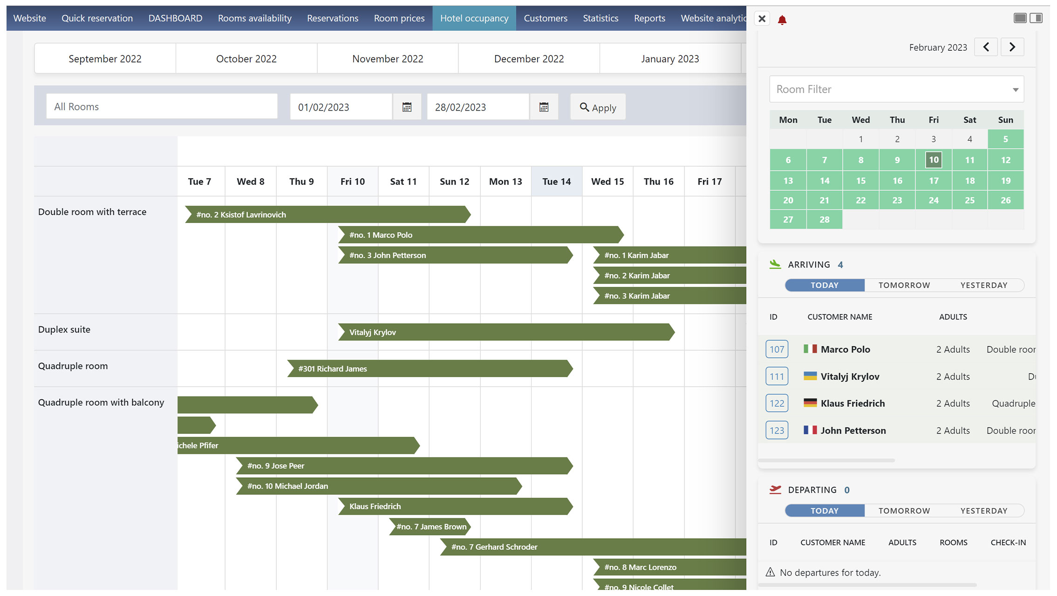The image size is (1057, 596).
Task: Go to next month arrow
Action: pyautogui.click(x=1012, y=47)
